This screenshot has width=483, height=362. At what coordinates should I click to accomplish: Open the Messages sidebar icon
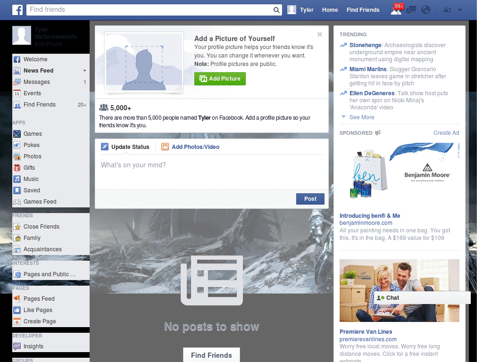point(17,82)
